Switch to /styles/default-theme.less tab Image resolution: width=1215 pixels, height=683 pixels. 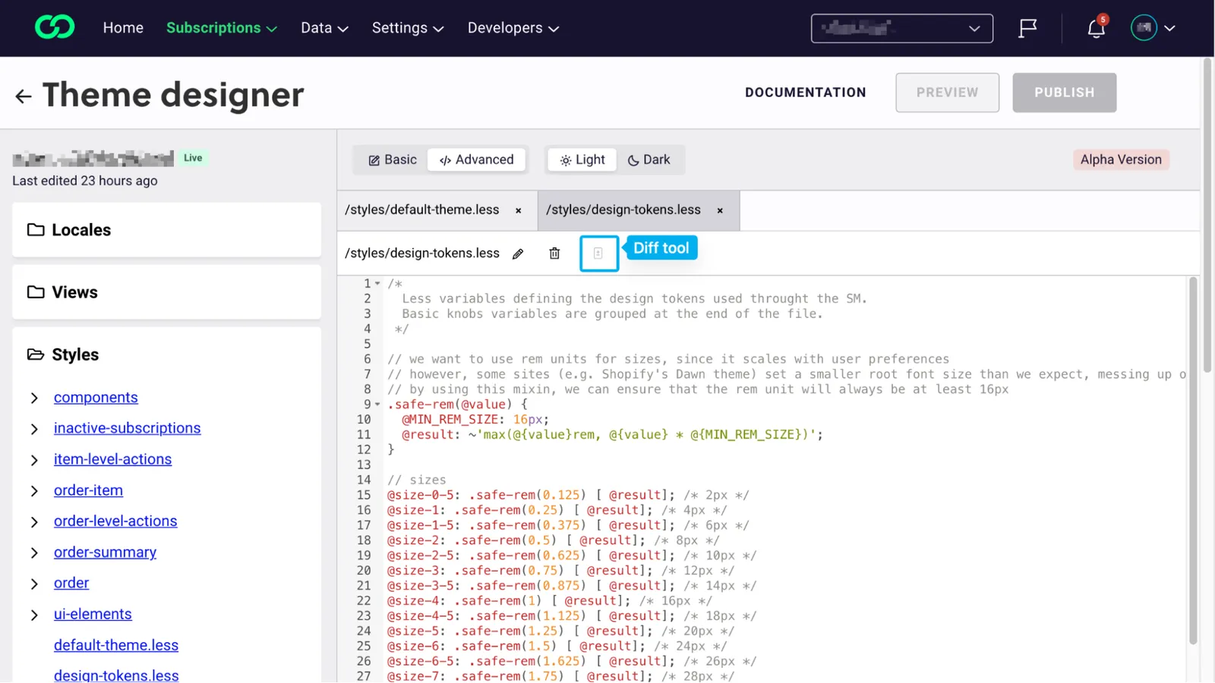422,210
